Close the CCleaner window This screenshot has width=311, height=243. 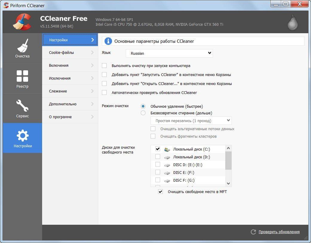tap(300, 4)
